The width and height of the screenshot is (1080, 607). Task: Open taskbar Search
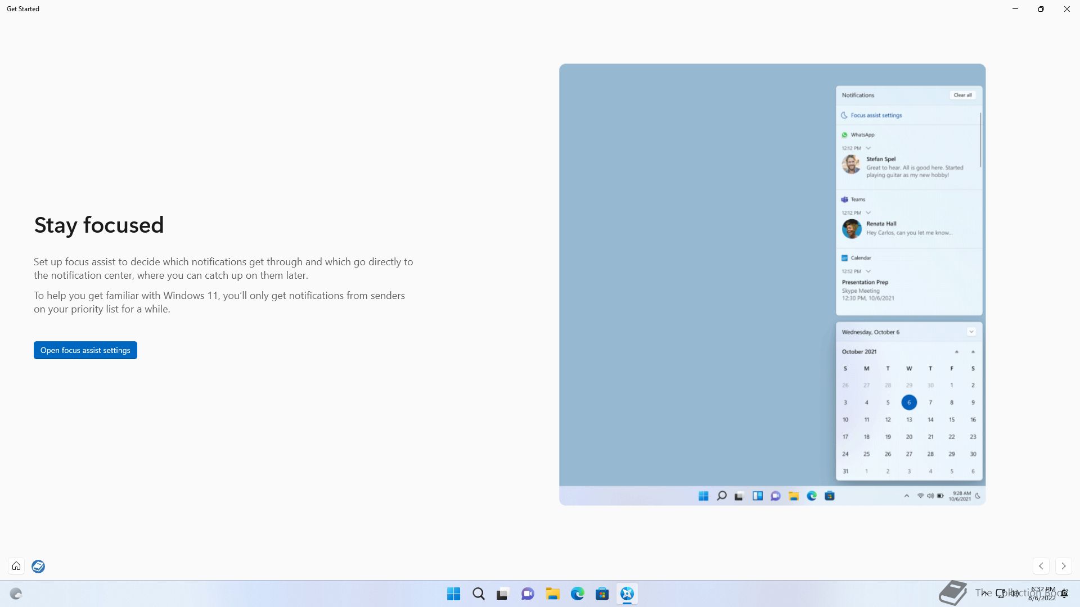478,594
